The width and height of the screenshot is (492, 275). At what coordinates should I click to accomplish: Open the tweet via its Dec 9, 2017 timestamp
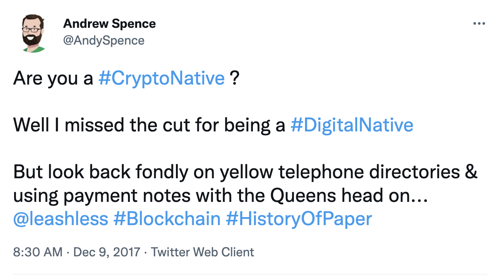(x=108, y=252)
